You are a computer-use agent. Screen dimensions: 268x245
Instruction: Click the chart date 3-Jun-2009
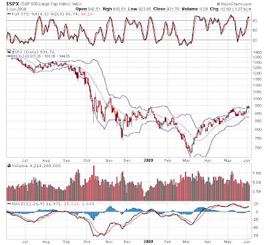16,9
